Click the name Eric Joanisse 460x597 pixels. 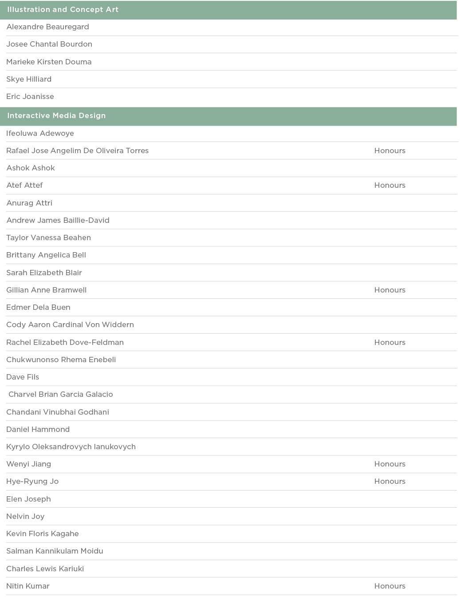click(x=30, y=97)
